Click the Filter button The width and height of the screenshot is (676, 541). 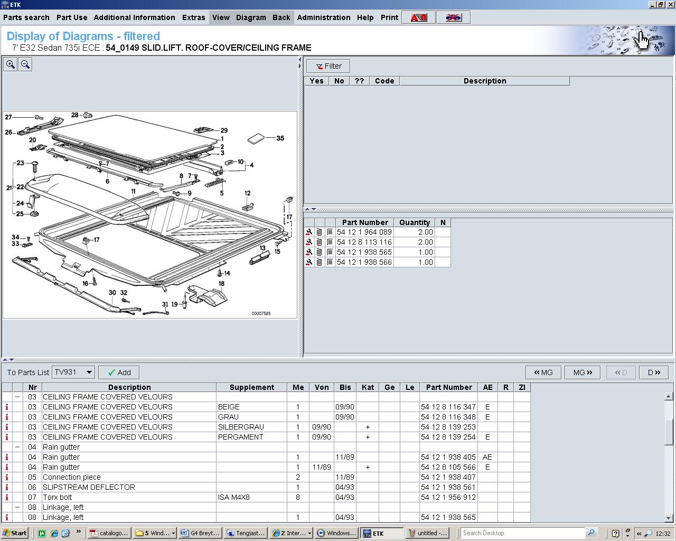[328, 66]
